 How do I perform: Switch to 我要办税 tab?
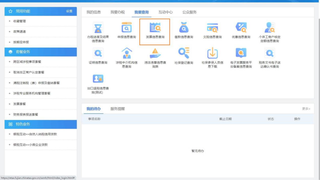[x=118, y=12]
